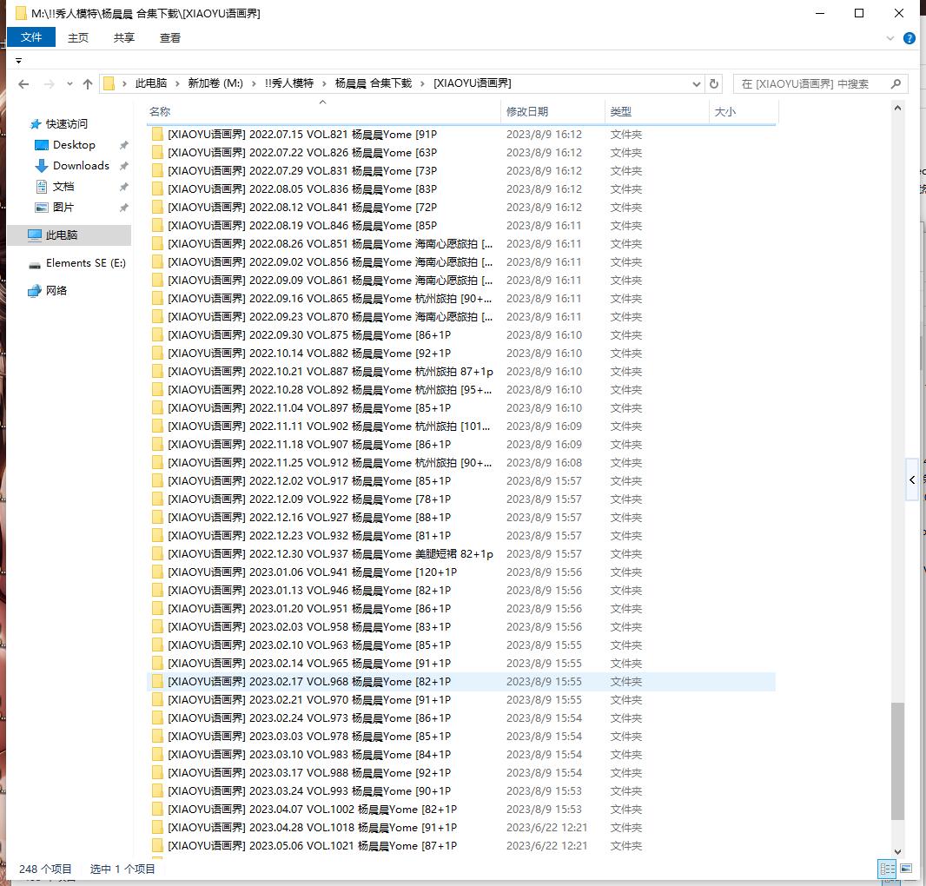The height and width of the screenshot is (886, 926).
Task: Open the 主页 ribbon tab
Action: point(78,38)
